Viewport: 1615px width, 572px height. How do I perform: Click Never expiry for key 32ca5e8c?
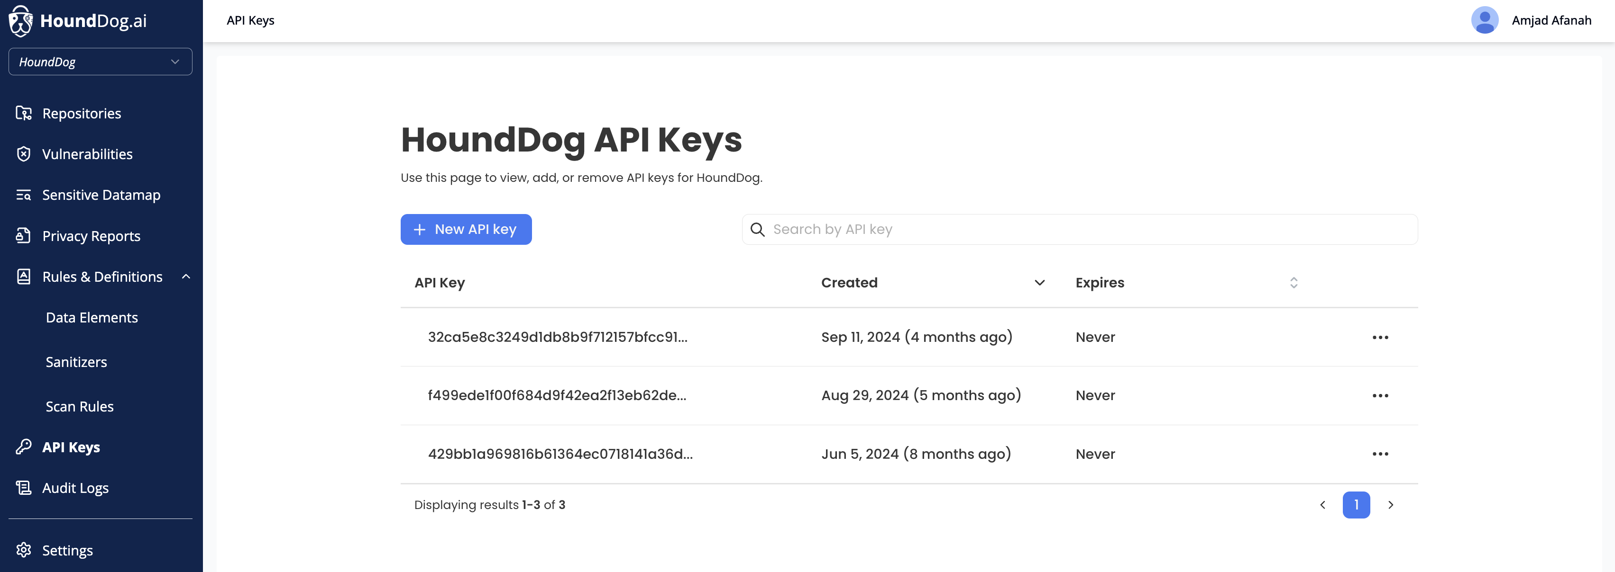click(x=1095, y=337)
